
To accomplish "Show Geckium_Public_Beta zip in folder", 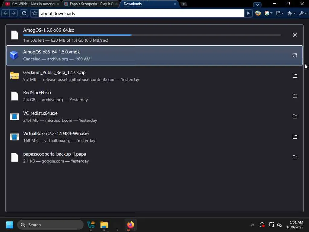I will 295,76.
